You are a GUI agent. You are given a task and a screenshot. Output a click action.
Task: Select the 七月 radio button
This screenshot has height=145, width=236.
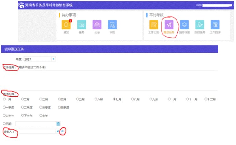tap(114, 99)
